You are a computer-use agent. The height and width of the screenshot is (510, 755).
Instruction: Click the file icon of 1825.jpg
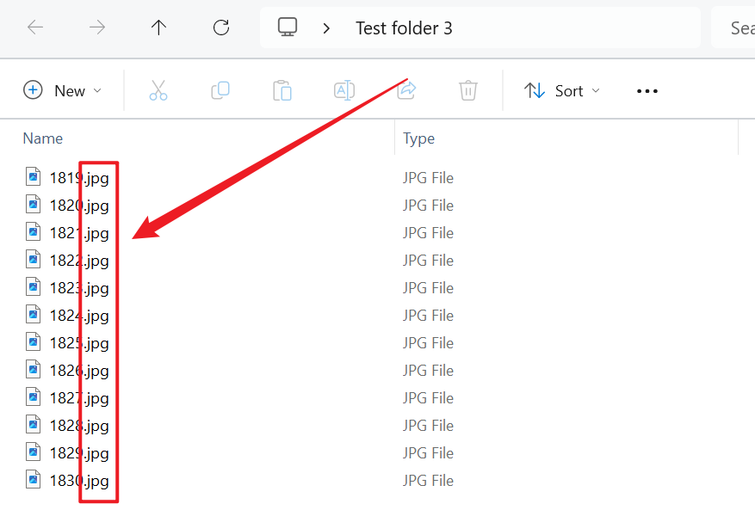click(33, 342)
